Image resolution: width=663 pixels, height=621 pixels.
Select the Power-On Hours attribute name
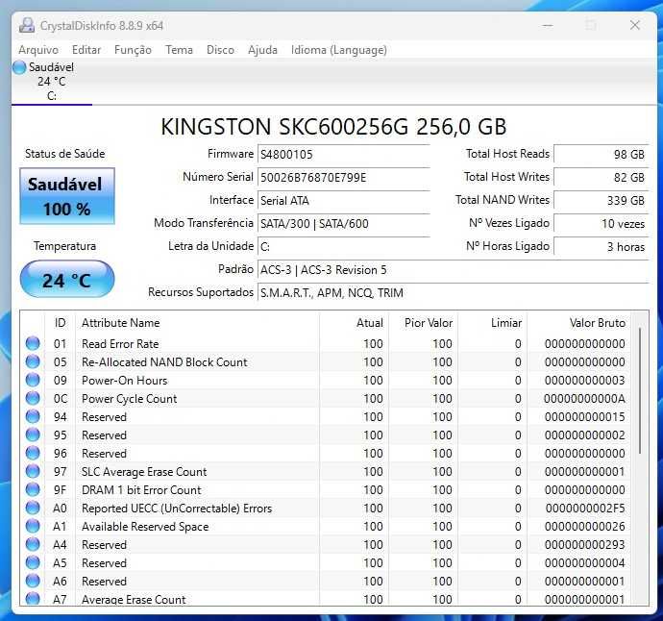pos(124,381)
